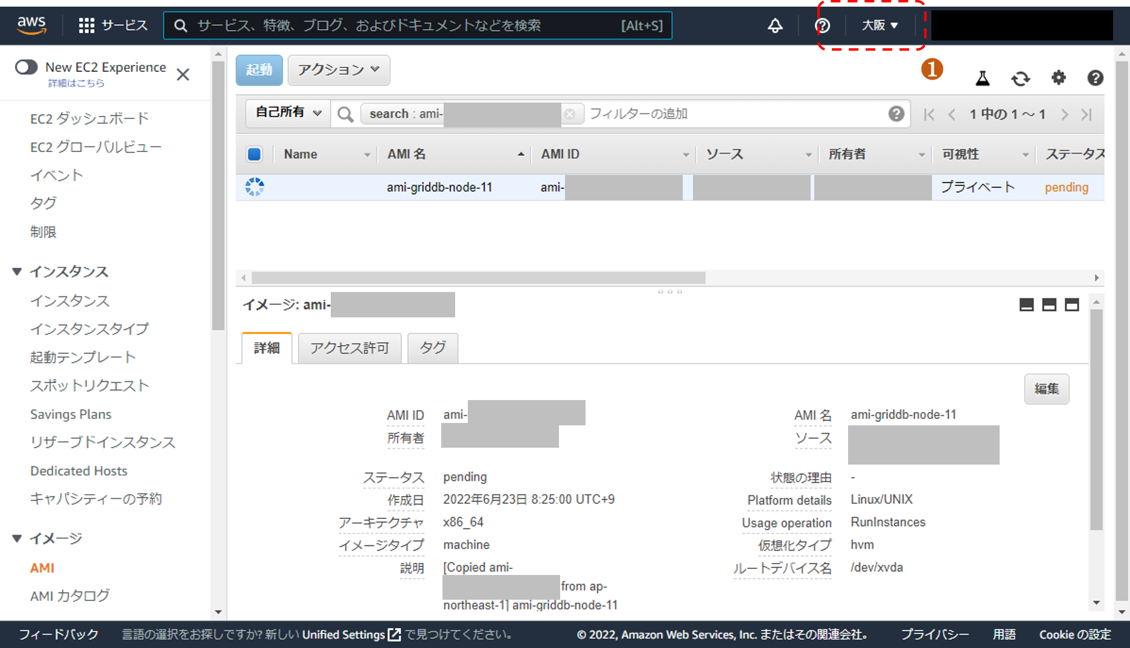Click the 起動 launch button
This screenshot has width=1130, height=648.
[x=259, y=70]
